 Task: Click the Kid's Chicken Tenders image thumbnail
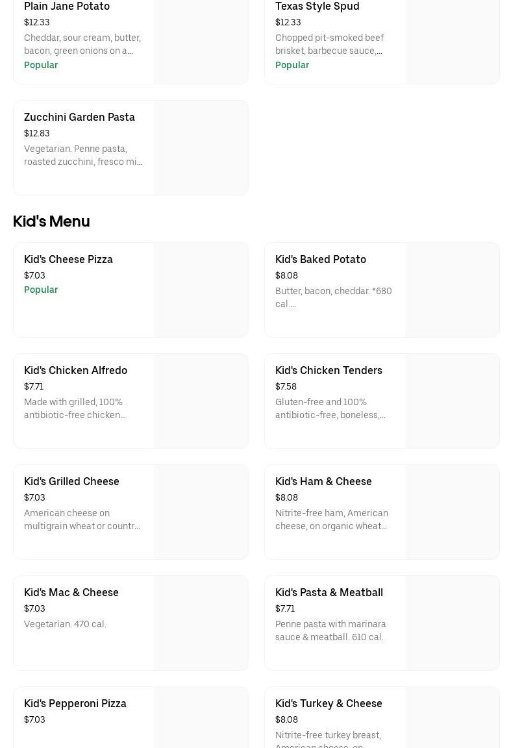click(453, 401)
